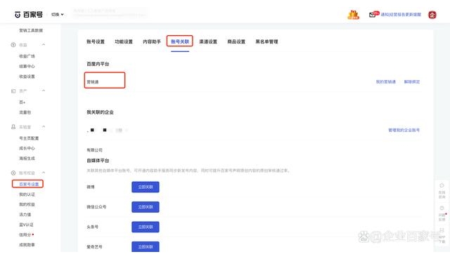Open the report update reminder link

[x=401, y=14]
